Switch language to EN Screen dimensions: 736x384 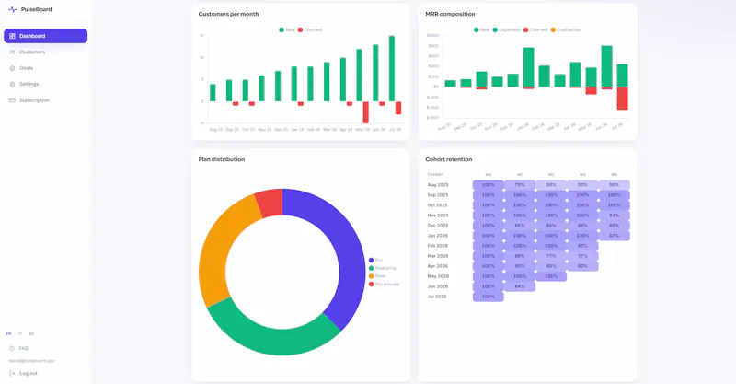point(8,333)
